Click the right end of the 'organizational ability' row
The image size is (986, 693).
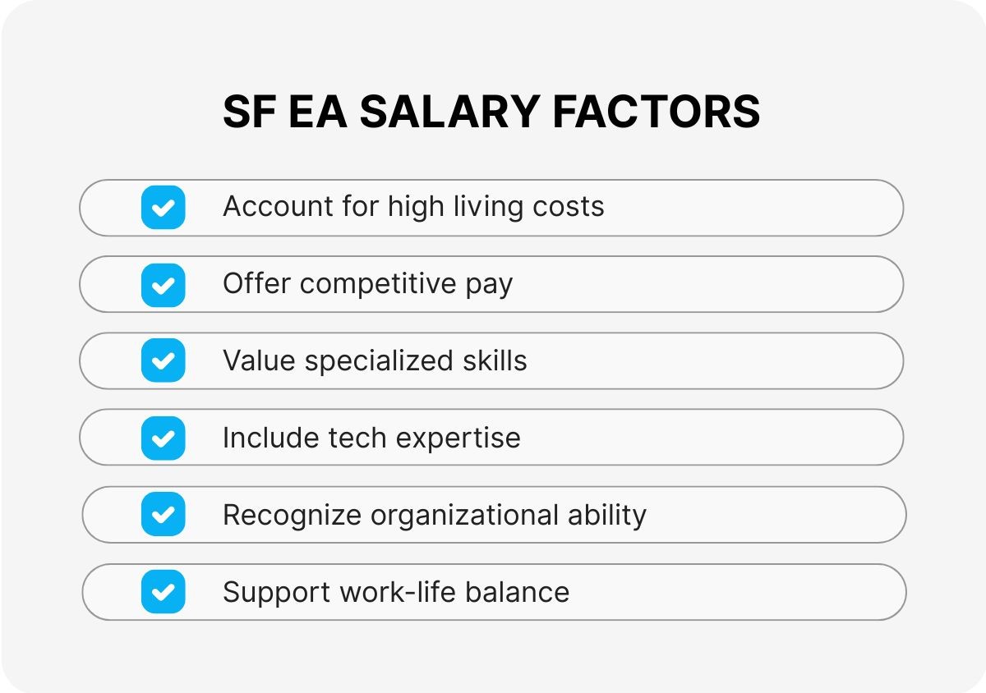tap(873, 515)
